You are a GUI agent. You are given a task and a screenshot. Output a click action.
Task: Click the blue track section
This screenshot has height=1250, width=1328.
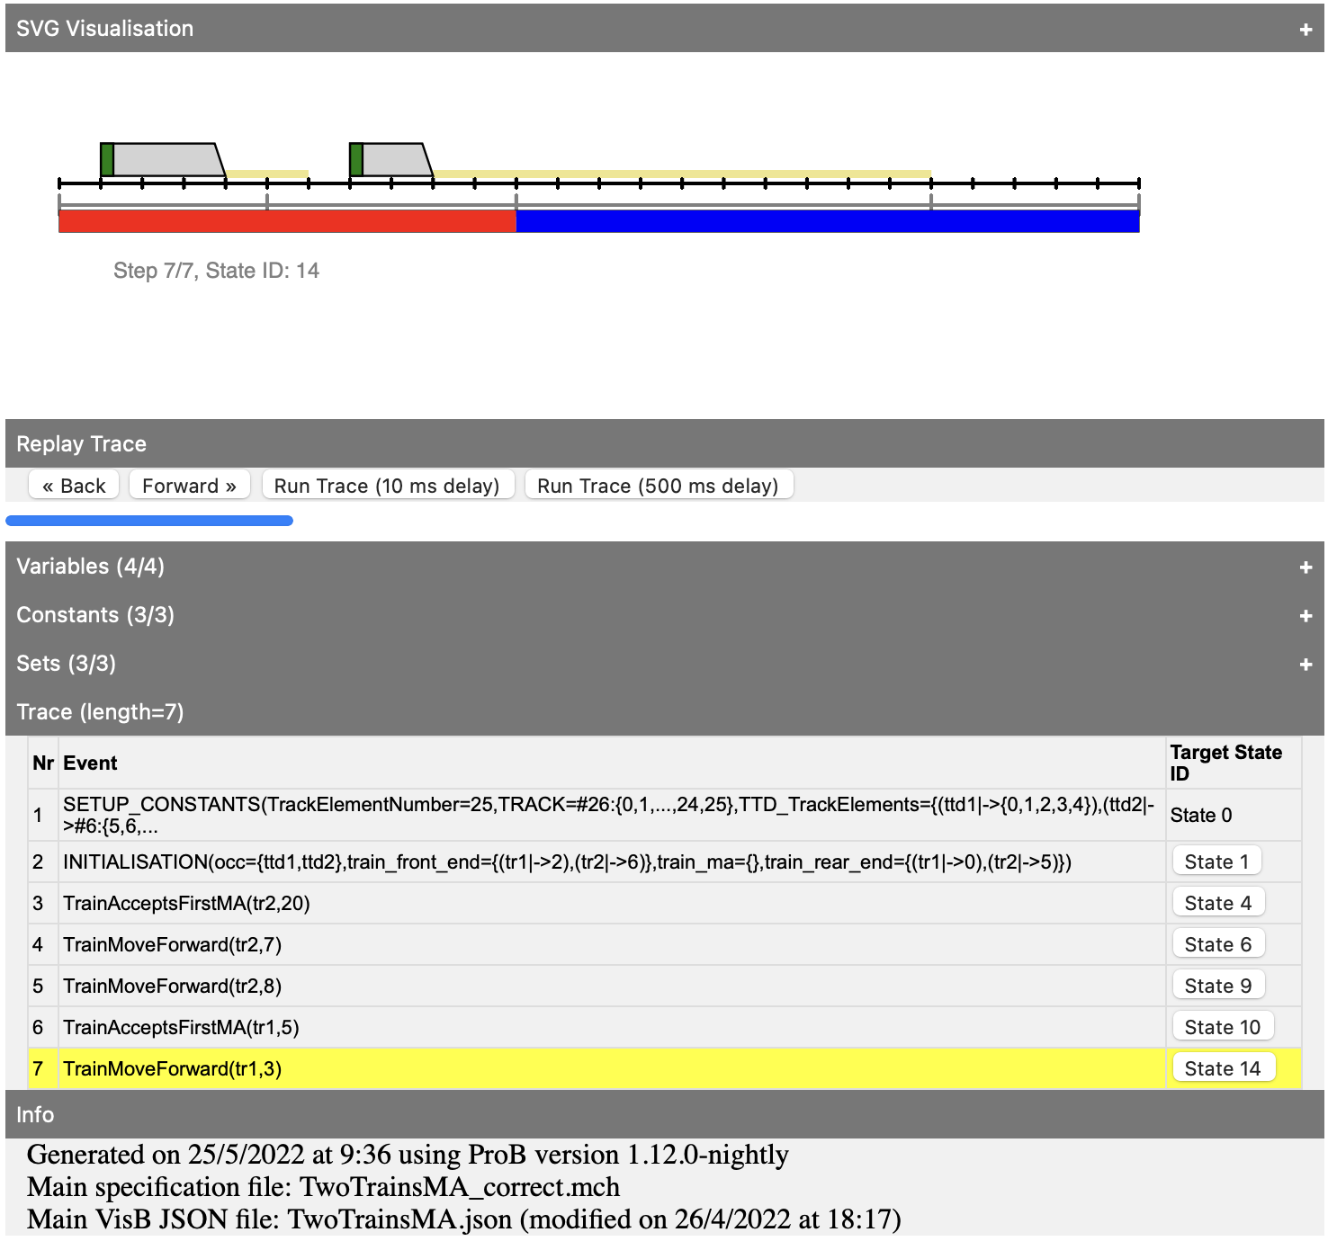click(827, 221)
